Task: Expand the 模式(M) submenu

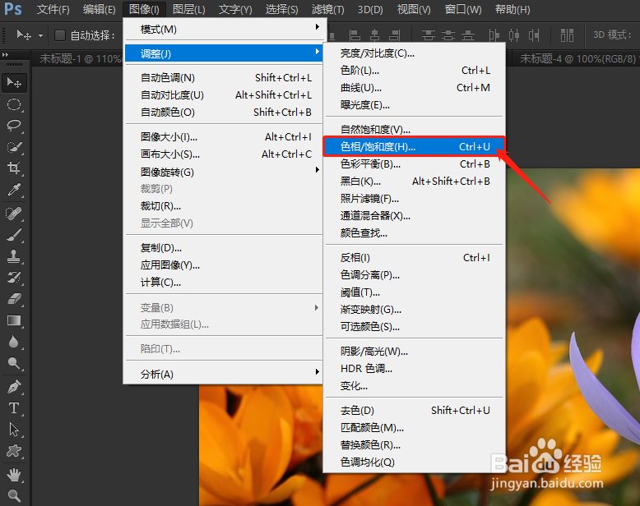Action: [x=223, y=29]
